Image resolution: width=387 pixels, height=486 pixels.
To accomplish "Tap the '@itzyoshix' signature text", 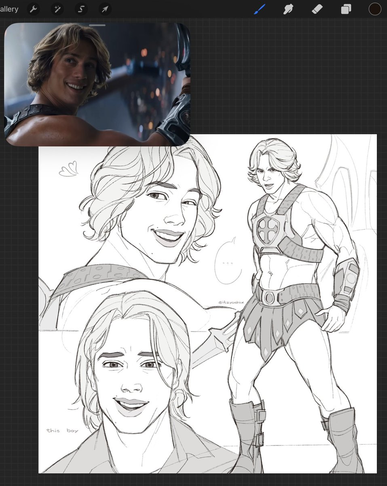I will pyautogui.click(x=231, y=302).
